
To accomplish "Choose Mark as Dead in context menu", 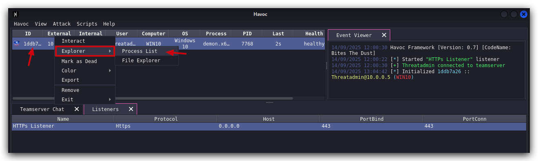I will click(85, 61).
